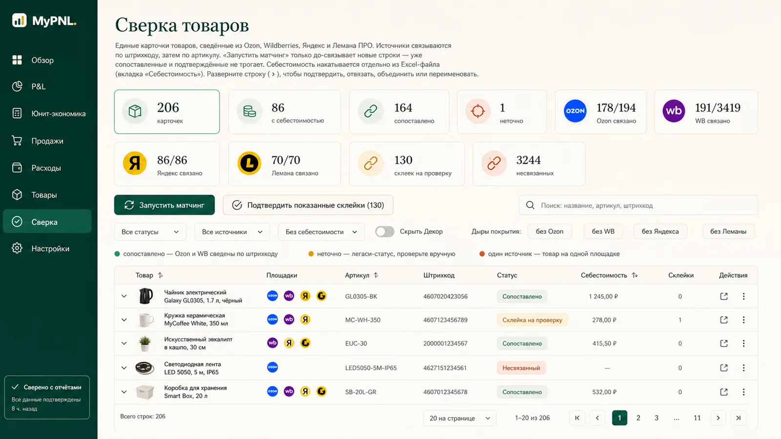781x439 pixels.
Task: Open the Все источники dropdown
Action: (x=232, y=232)
